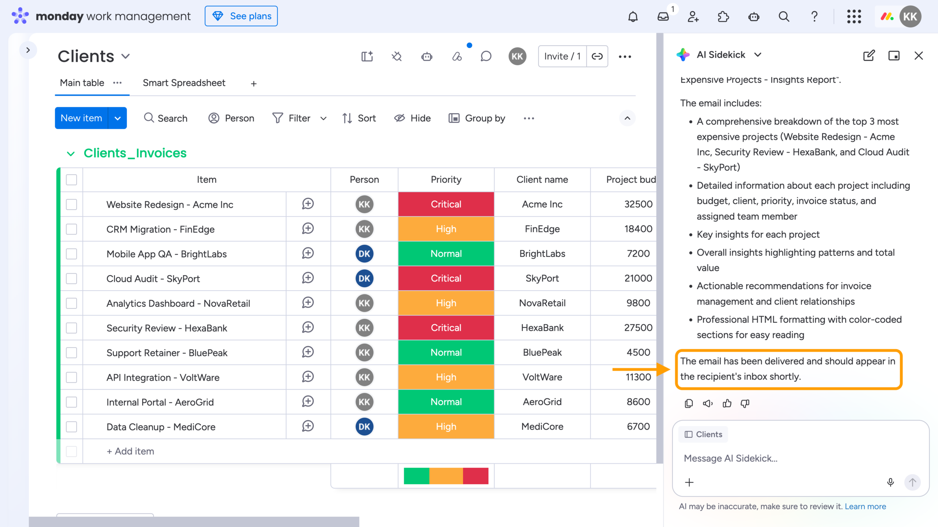Open the nine-dot apps grid
Screen dimensions: 938x527
coord(854,16)
